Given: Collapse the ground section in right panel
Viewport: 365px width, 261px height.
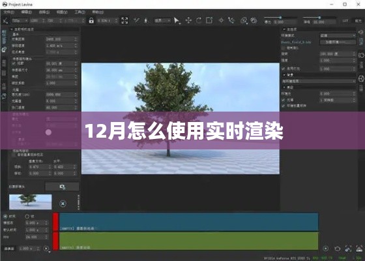Looking at the screenshot, I should click(x=284, y=87).
